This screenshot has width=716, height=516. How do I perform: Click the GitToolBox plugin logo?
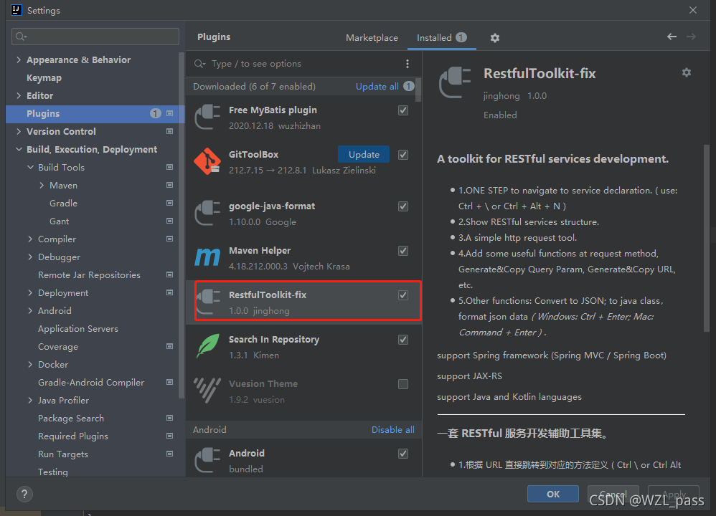pyautogui.click(x=208, y=161)
